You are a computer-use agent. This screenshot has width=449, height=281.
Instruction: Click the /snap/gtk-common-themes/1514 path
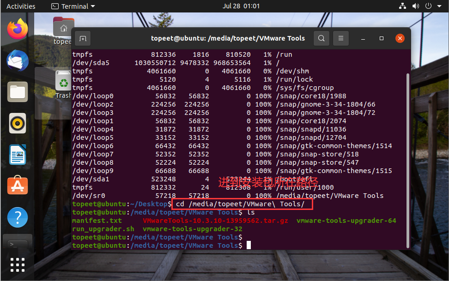click(x=334, y=146)
